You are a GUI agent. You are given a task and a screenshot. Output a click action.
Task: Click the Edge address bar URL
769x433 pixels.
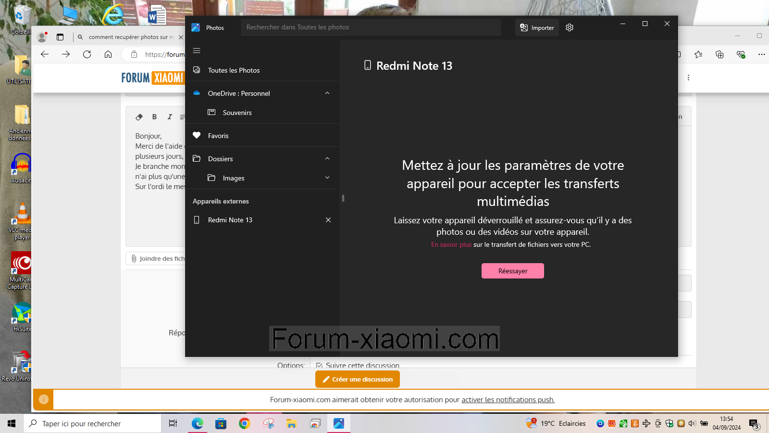(165, 54)
